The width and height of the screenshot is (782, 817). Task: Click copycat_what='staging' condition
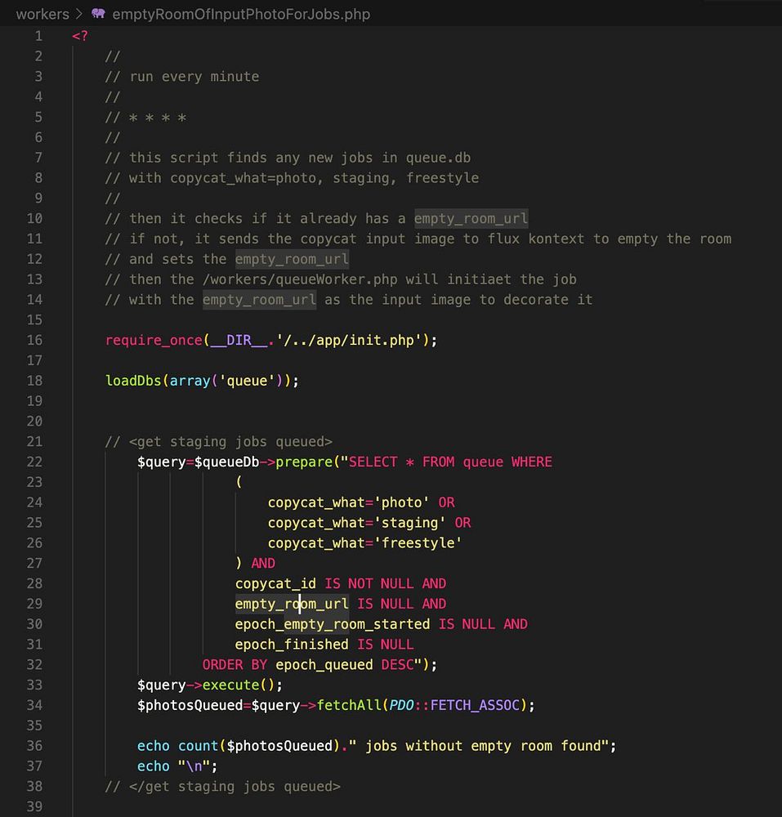click(357, 523)
